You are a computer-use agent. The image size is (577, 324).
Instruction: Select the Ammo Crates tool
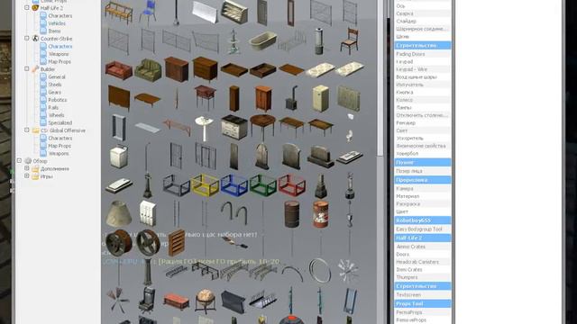tap(423, 247)
